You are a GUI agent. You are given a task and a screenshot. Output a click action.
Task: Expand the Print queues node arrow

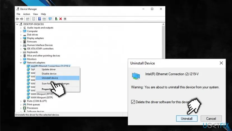tap(21, 105)
